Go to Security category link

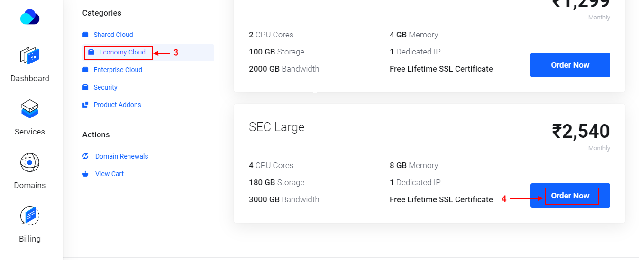pos(105,87)
